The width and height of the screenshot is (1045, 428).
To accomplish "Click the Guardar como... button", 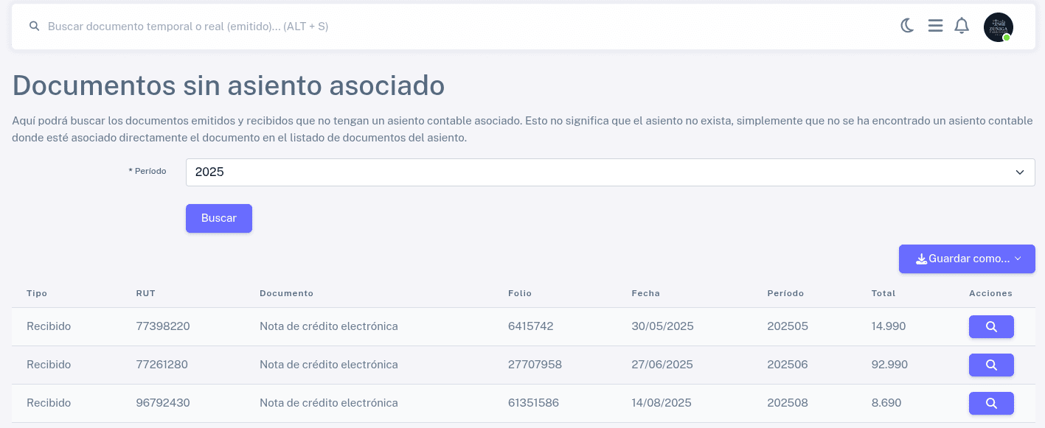I will point(967,259).
